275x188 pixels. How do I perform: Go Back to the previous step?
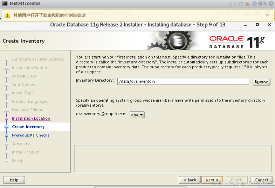189,180
